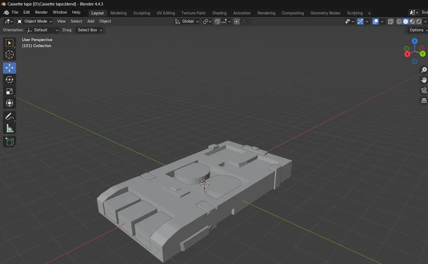Image resolution: width=428 pixels, height=264 pixels.
Task: Select the Annotate pencil tool
Action: click(x=10, y=117)
